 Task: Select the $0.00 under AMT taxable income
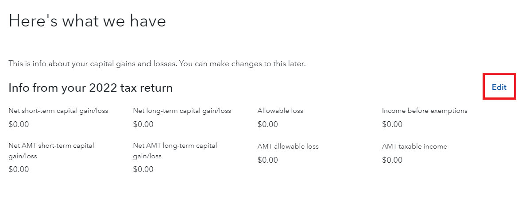[x=392, y=160]
